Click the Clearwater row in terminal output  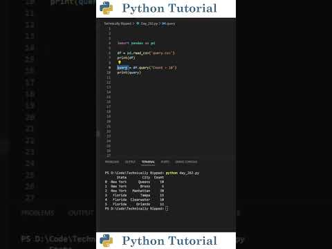pyautogui.click(x=134, y=200)
